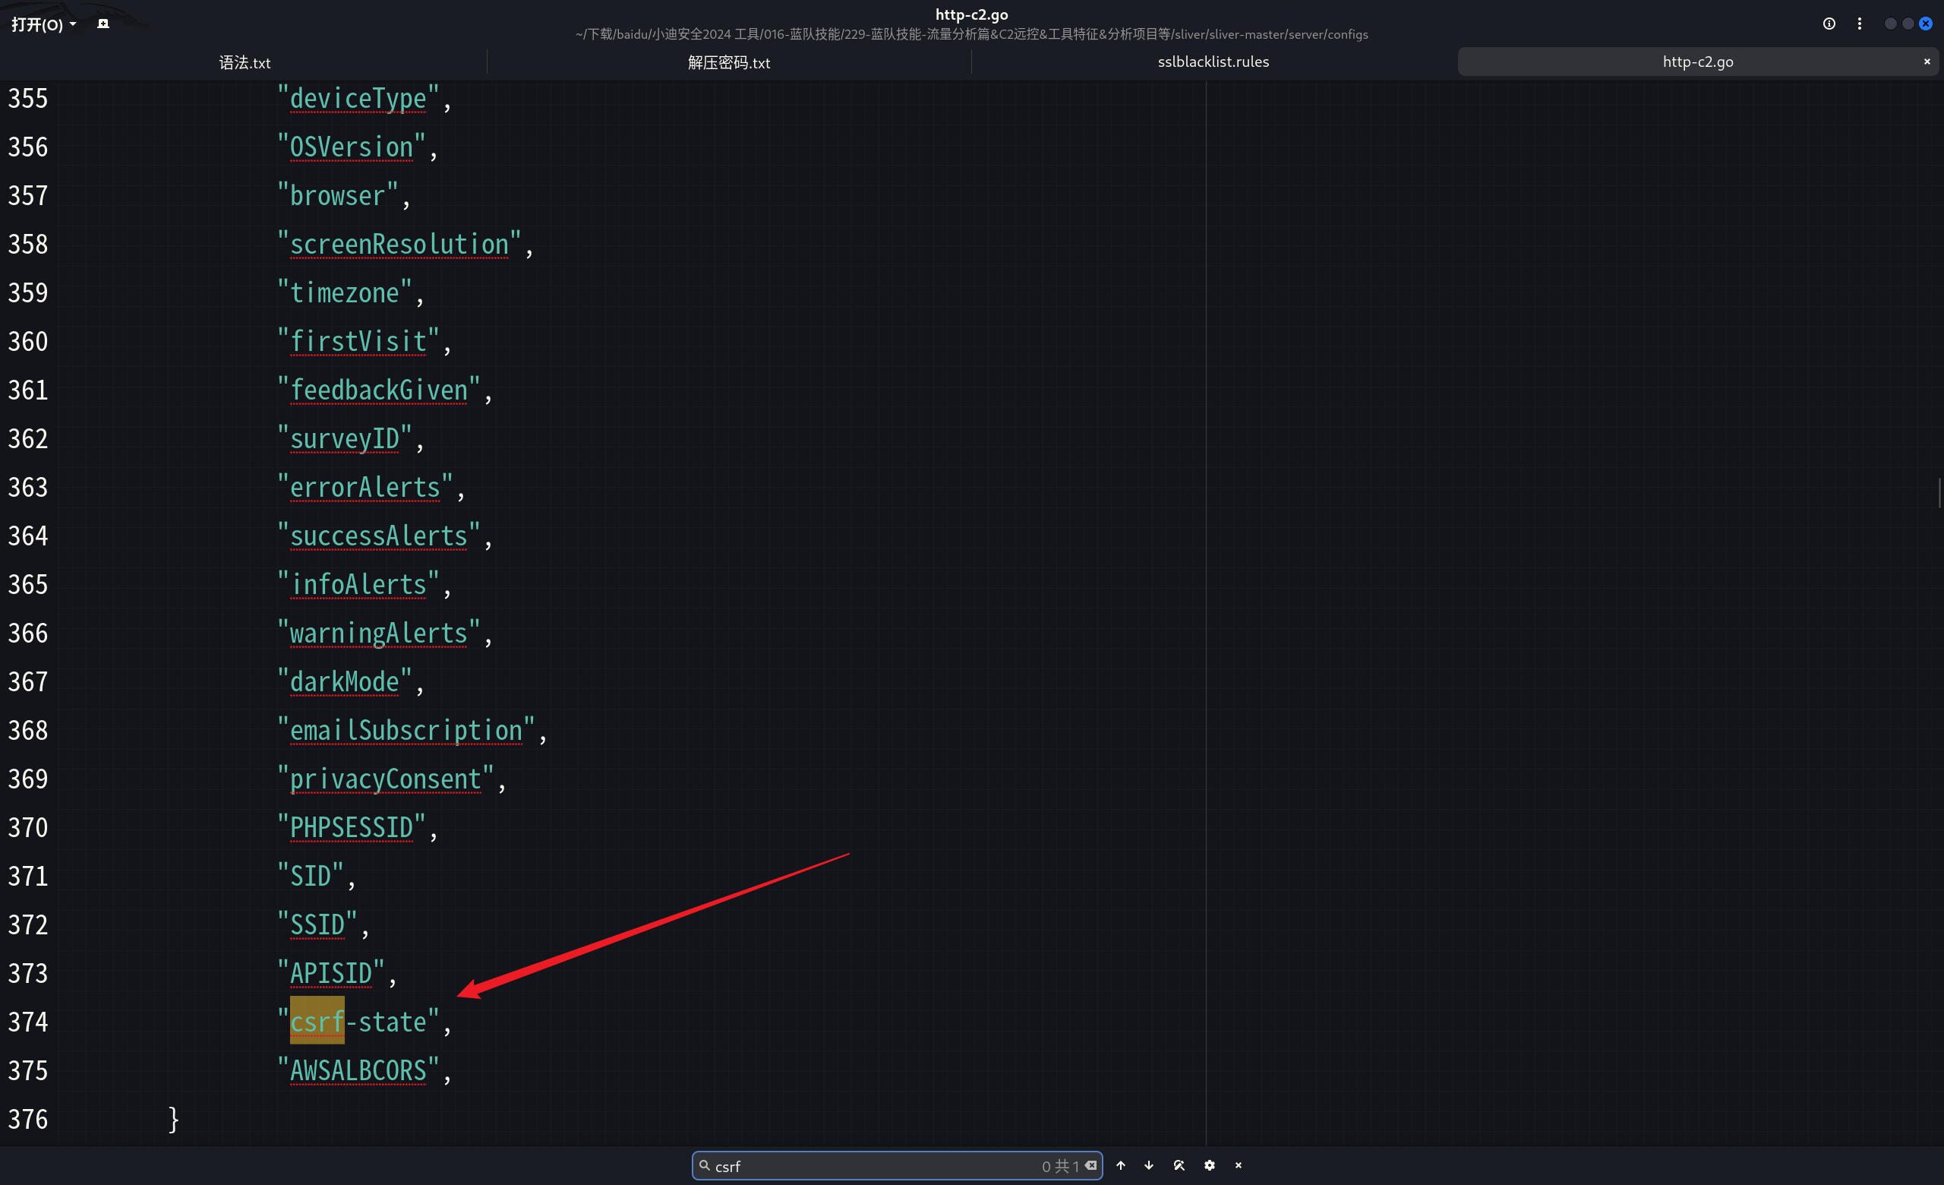Click inside the csrf search input field

pos(868,1166)
